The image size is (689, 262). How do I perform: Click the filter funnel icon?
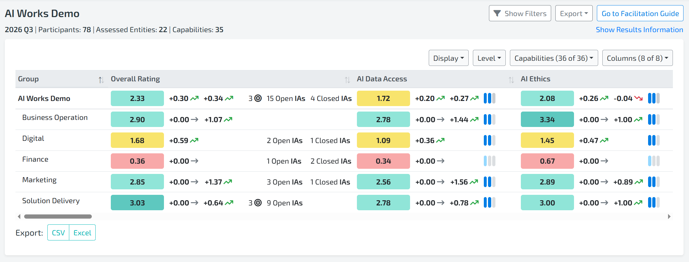click(x=497, y=14)
